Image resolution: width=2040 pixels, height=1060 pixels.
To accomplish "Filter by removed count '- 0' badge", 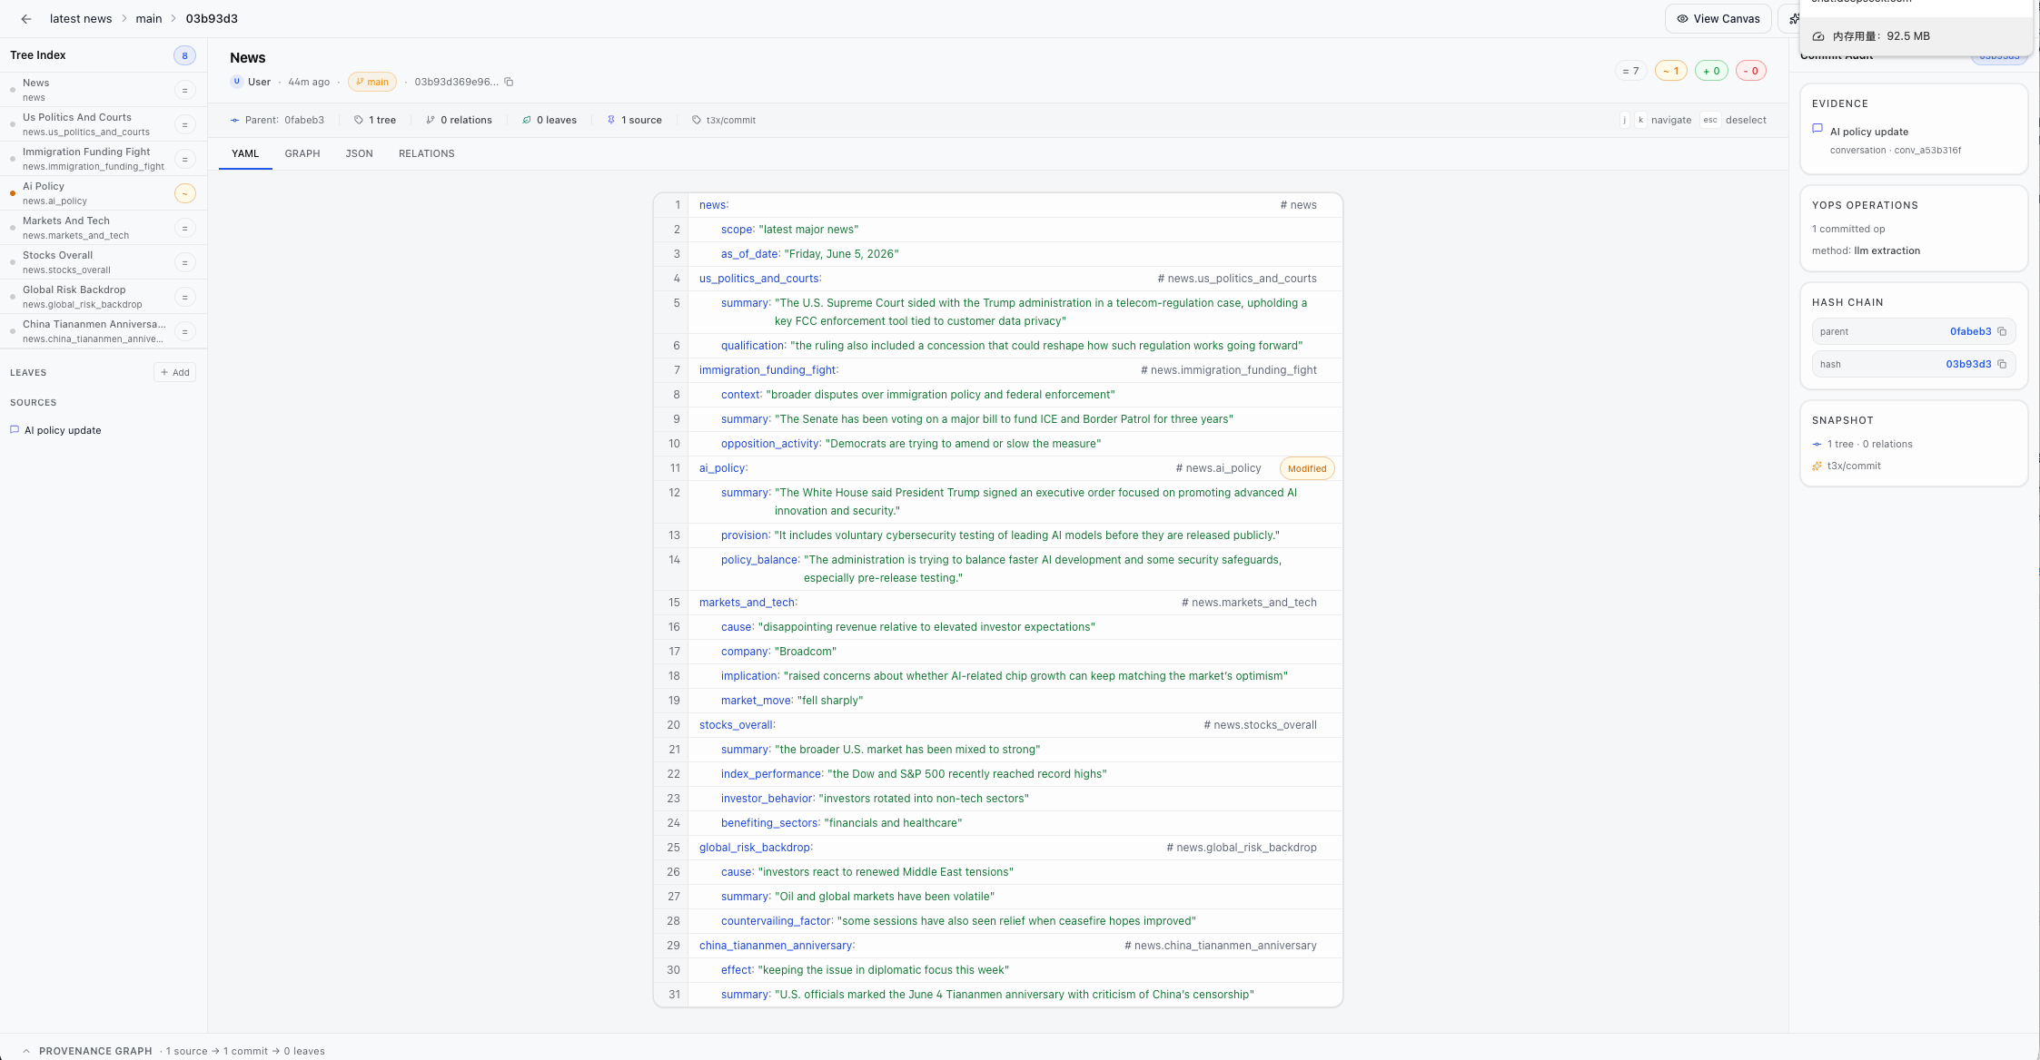I will click(1751, 71).
